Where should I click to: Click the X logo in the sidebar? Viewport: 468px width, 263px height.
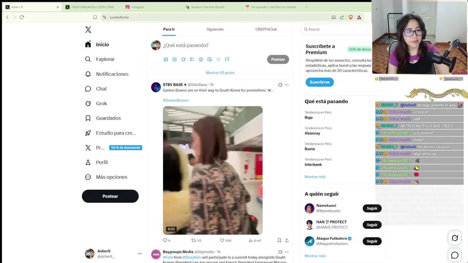coord(88,30)
